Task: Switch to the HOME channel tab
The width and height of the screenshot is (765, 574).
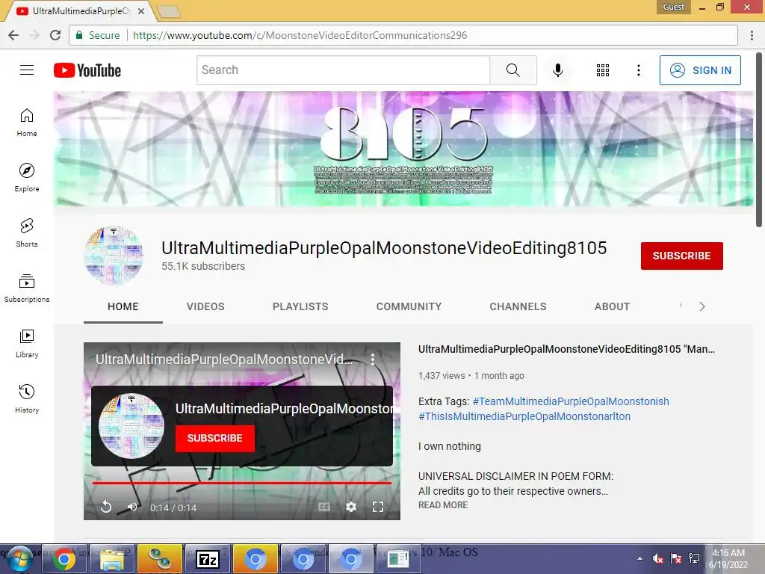Action: 123,306
